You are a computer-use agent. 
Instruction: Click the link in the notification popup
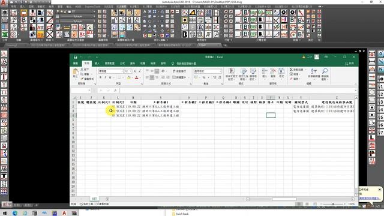[x=370, y=198]
